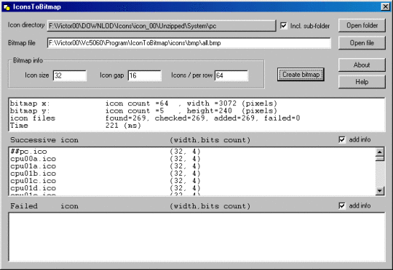Click the Icons / per row field
The width and height of the screenshot is (393, 270).
coord(231,75)
